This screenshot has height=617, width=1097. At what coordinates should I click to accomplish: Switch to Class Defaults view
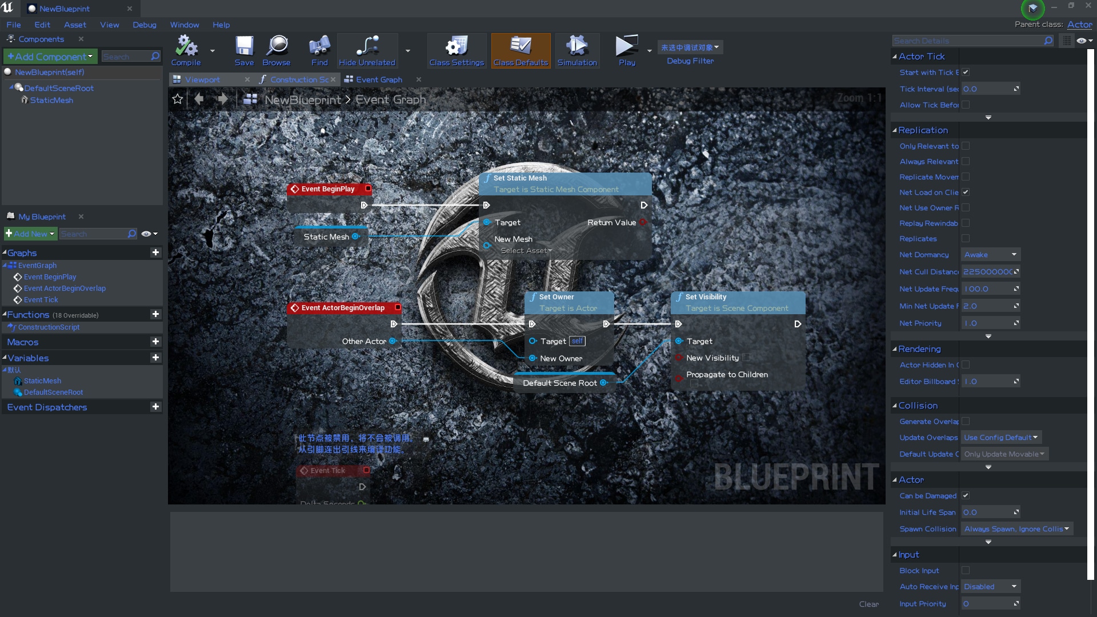pos(521,50)
